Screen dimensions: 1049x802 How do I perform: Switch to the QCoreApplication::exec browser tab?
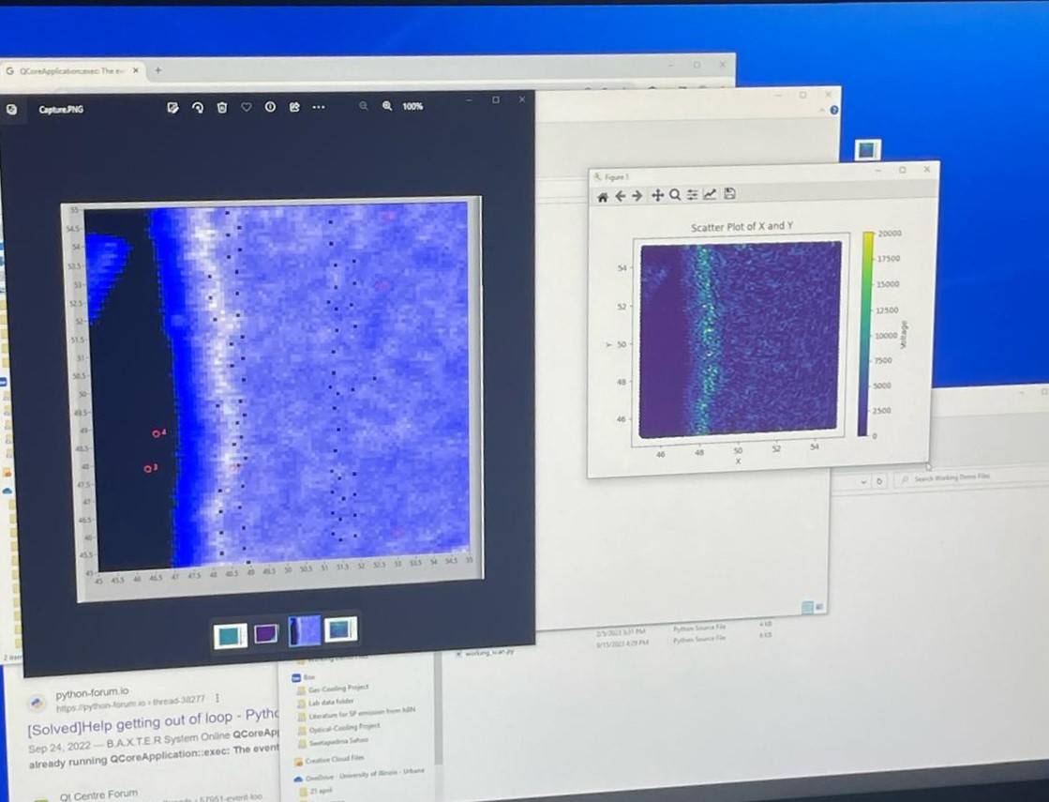click(70, 69)
